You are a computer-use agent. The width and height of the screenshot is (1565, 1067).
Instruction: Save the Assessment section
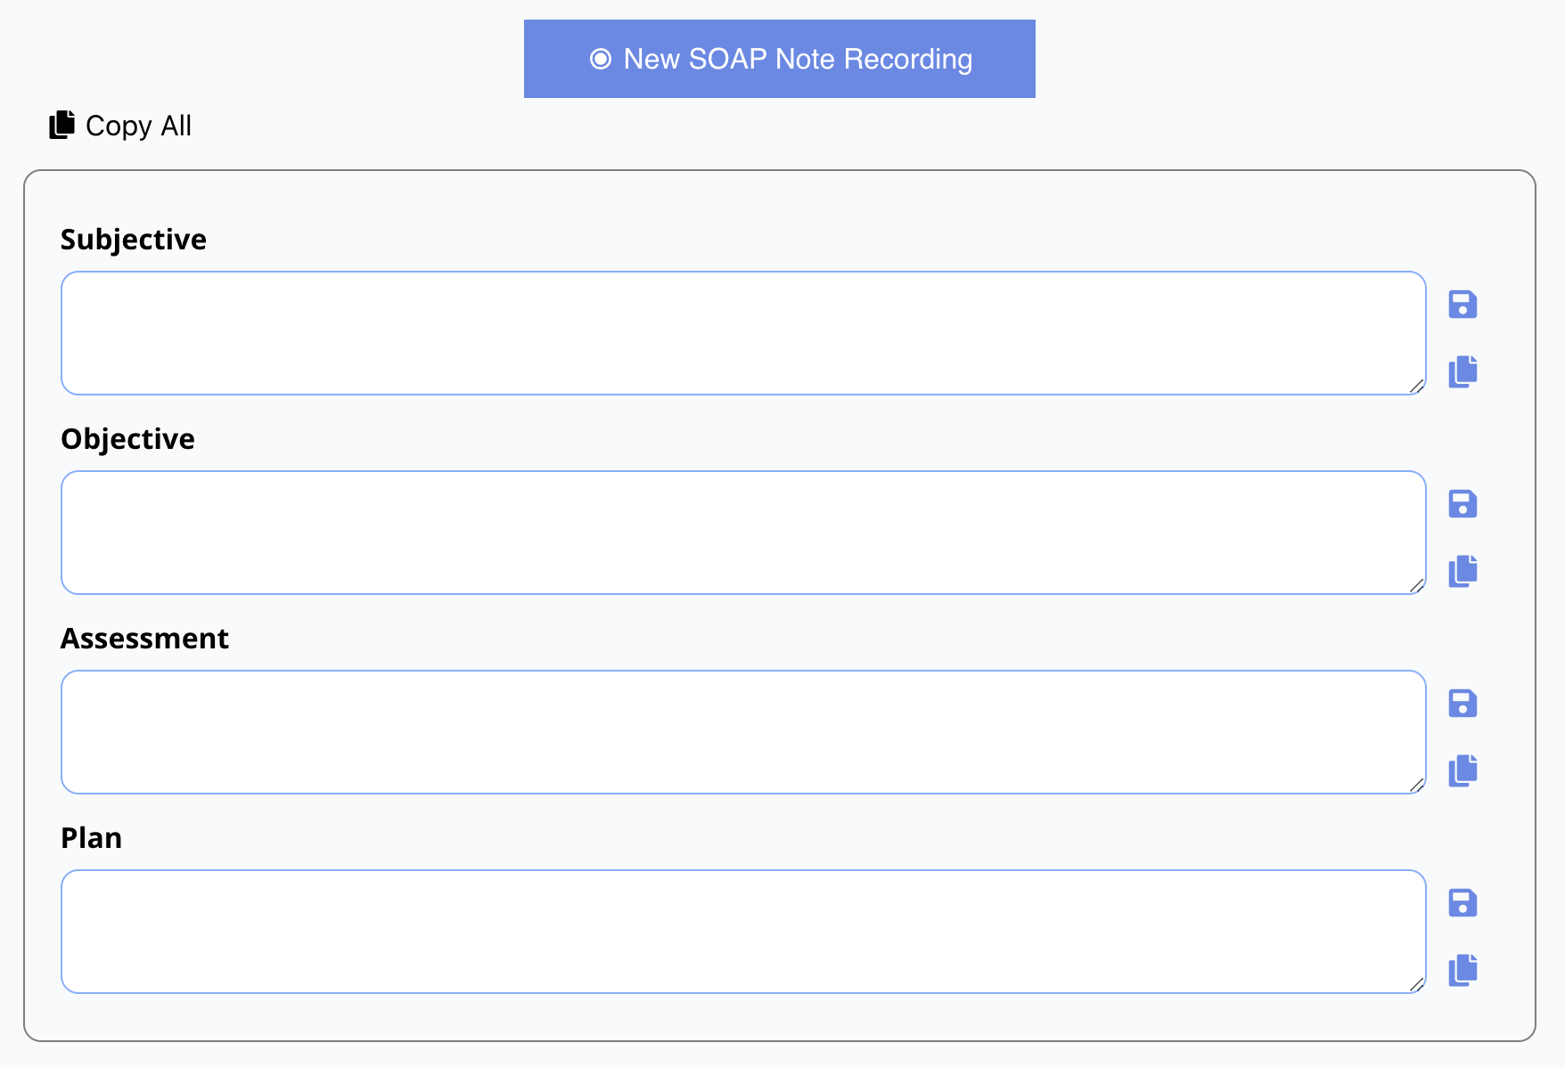click(1463, 704)
